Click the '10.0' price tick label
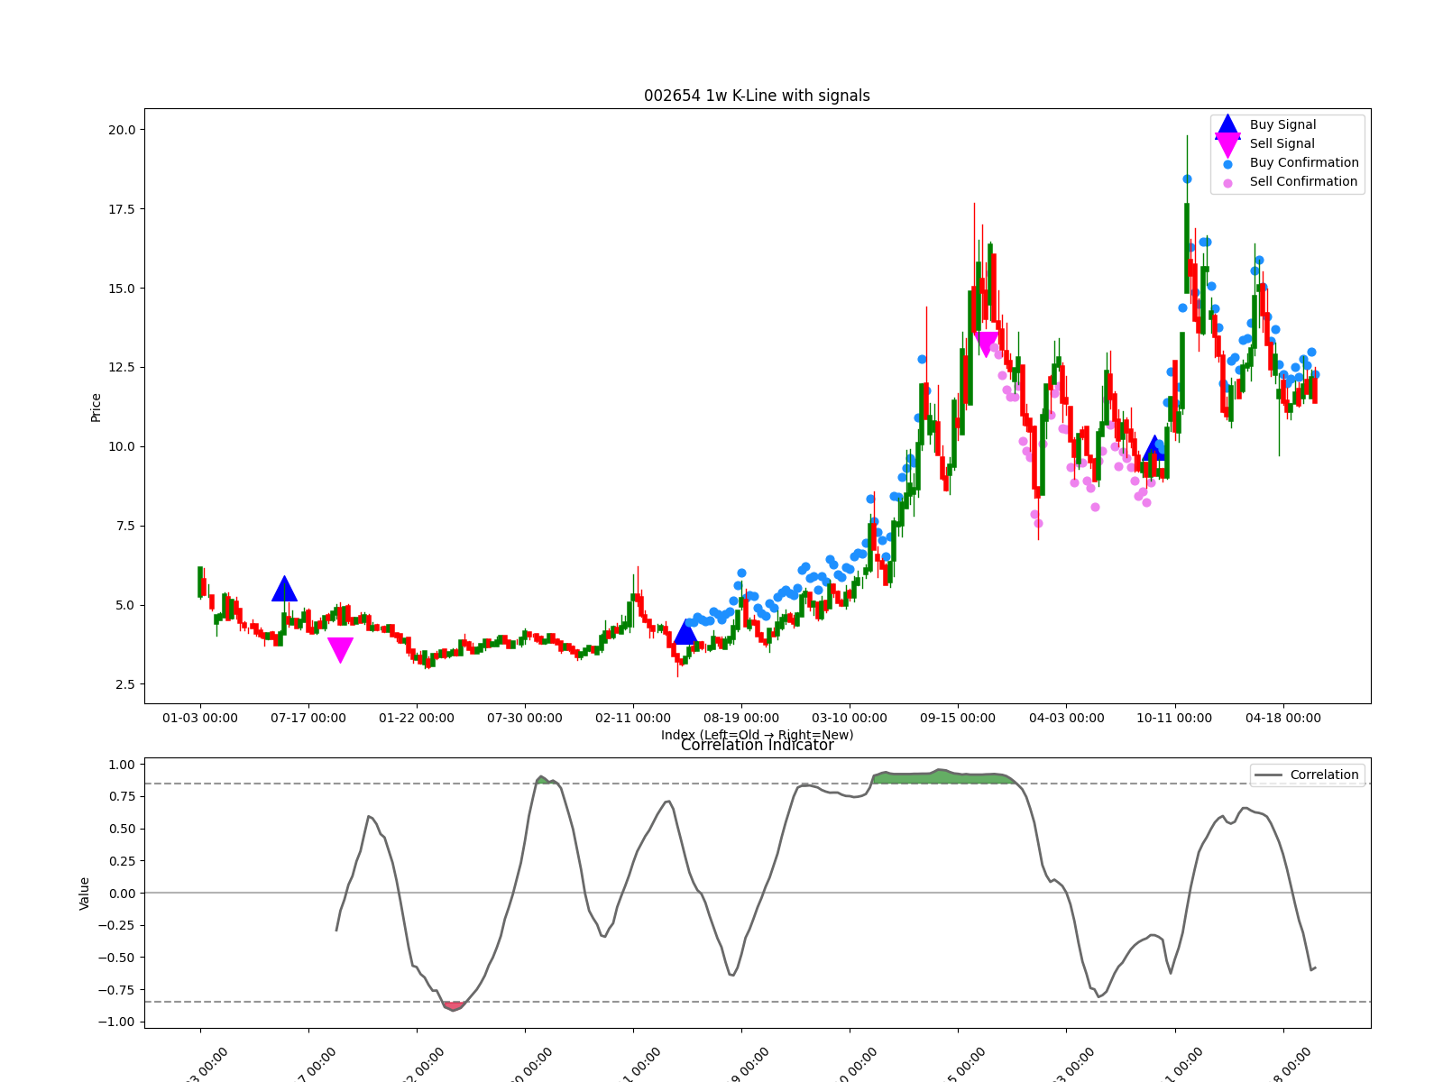The width and height of the screenshot is (1443, 1082). tap(122, 447)
